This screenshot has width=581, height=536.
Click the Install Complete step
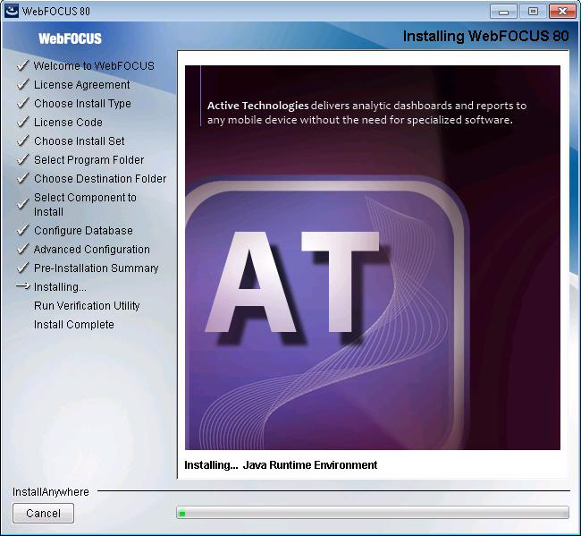click(x=73, y=325)
